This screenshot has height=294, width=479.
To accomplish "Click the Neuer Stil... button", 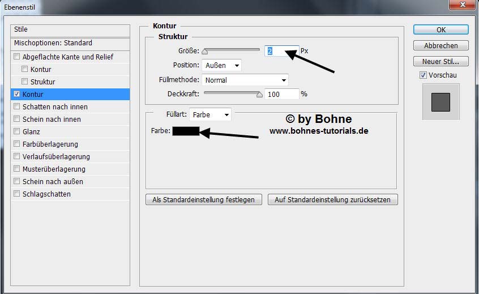I will (440, 62).
